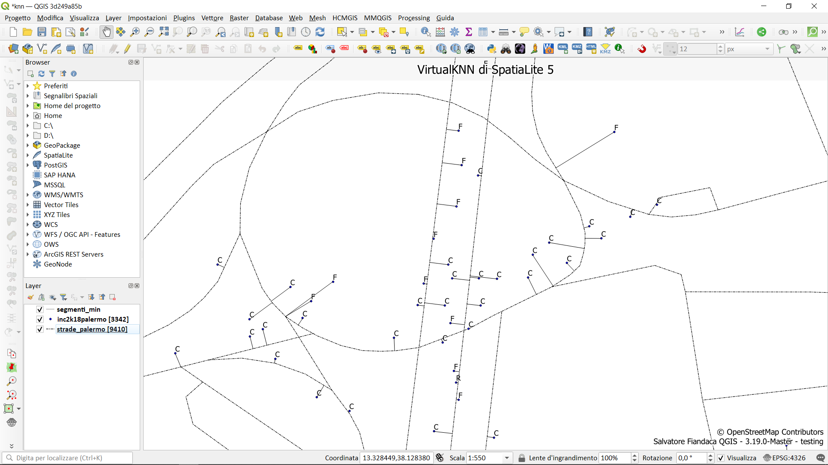Select the Pan Map hand tool

(106, 32)
